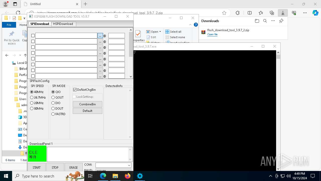
Task: Click the flash_download_tool zip file icon
Action: tap(203, 32)
